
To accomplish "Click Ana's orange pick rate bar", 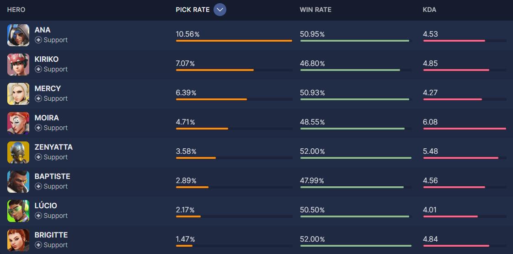I will coord(234,41).
